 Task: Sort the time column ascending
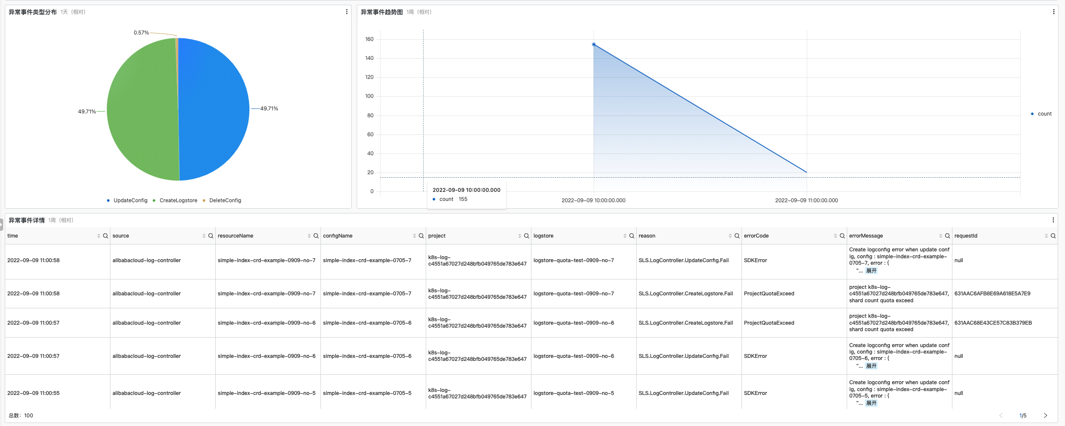click(x=98, y=235)
